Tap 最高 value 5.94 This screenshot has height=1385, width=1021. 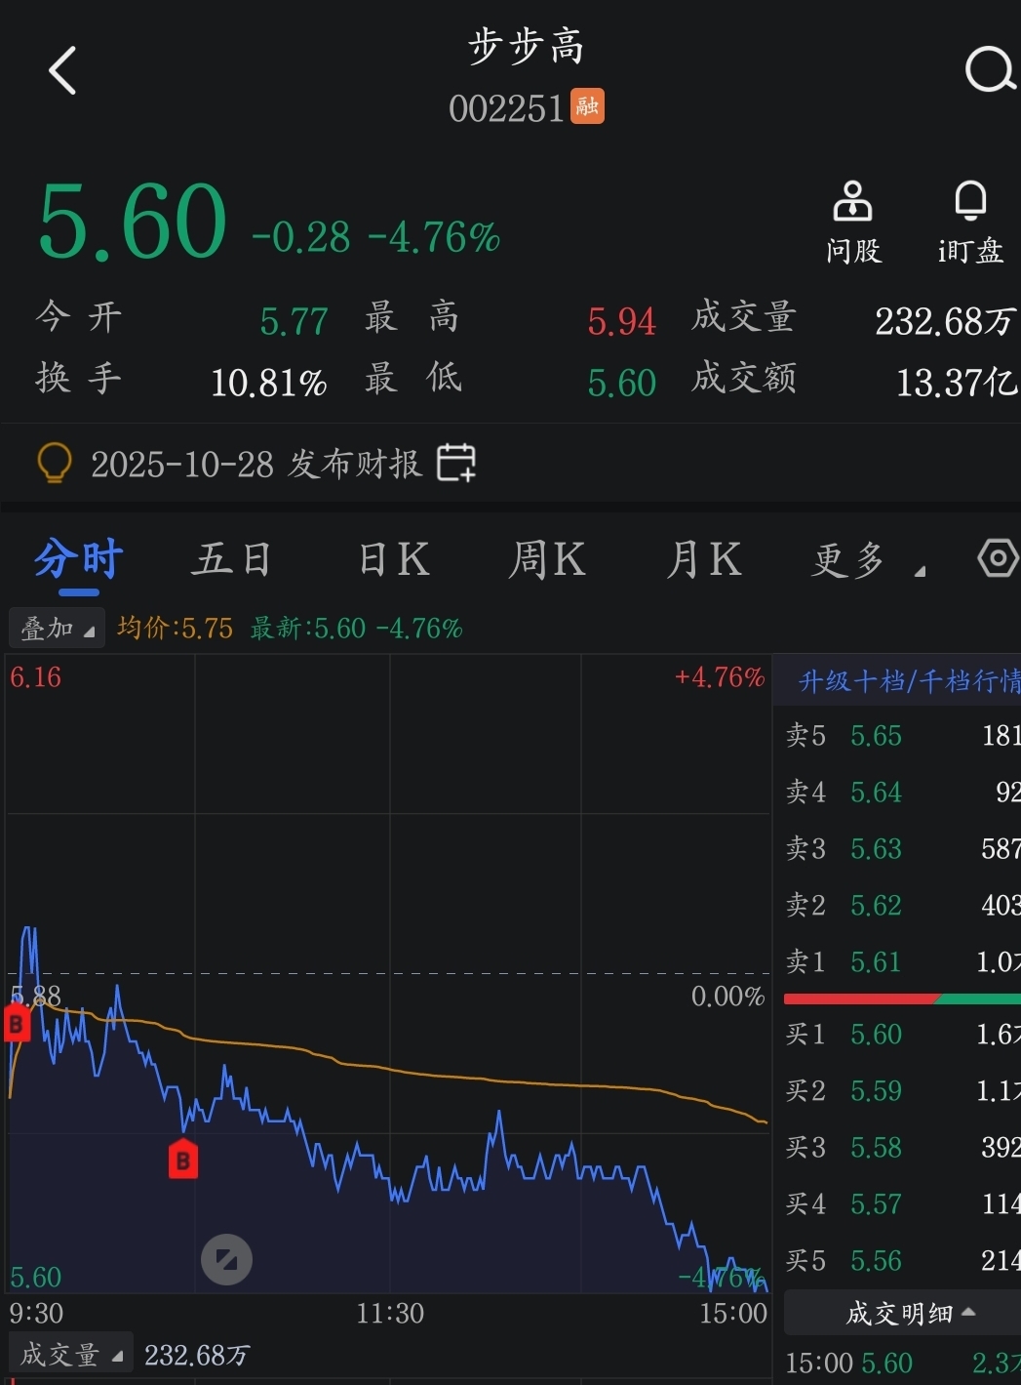pos(621,321)
